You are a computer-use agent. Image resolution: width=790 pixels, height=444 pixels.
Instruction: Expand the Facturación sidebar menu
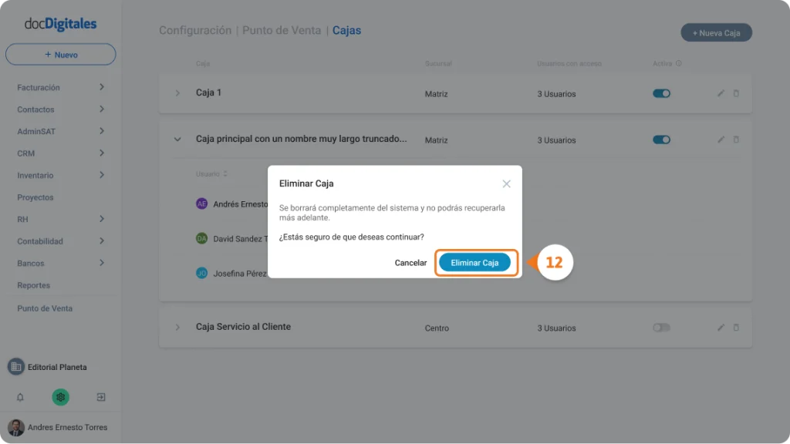point(60,87)
